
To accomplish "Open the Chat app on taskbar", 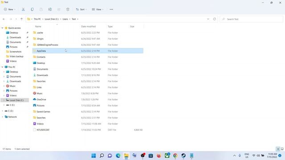I will pos(110,156).
